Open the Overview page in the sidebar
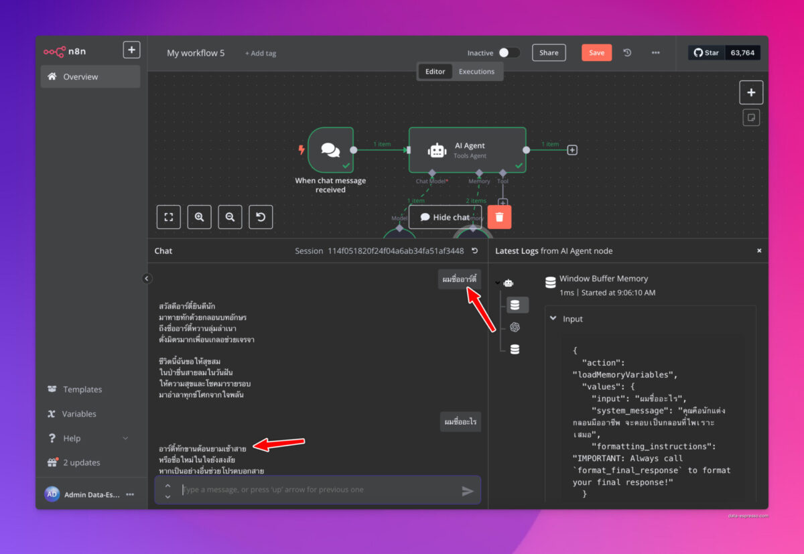The image size is (804, 554). (x=90, y=77)
